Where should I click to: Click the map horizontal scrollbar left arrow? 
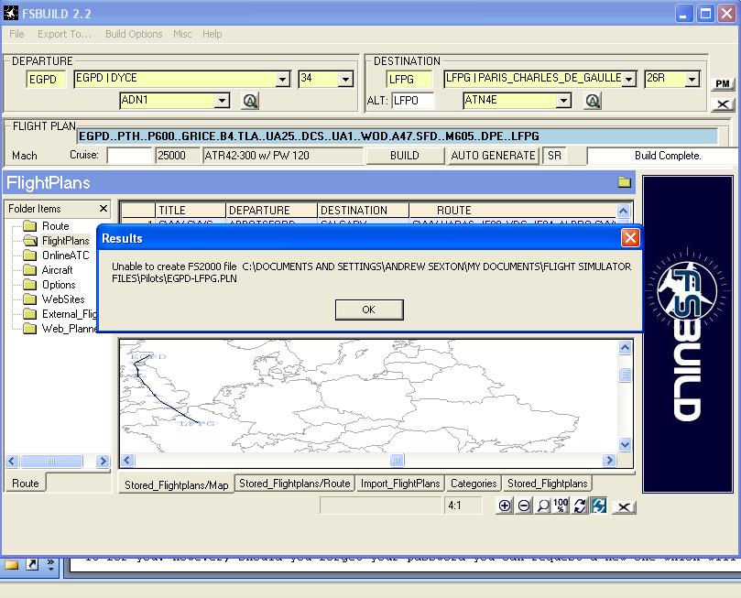point(127,460)
